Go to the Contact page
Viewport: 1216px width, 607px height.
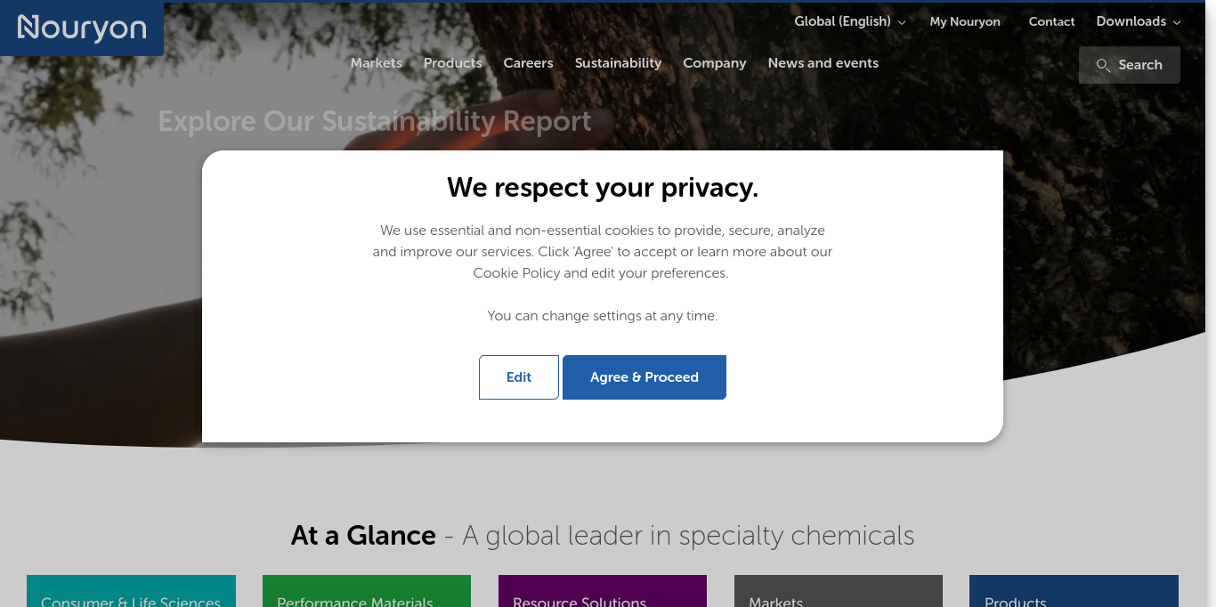pyautogui.click(x=1051, y=21)
